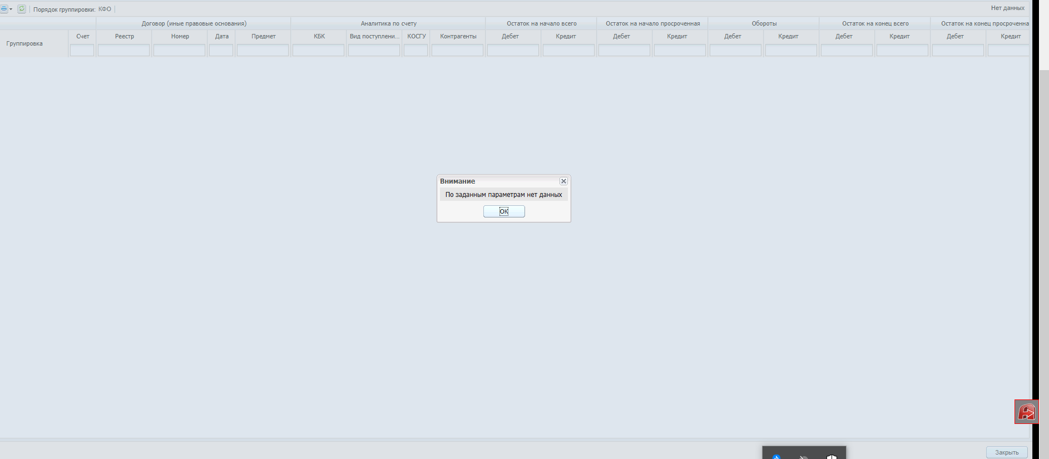Click the КОСГУ filter field
The height and width of the screenshot is (459, 1049).
pos(416,50)
